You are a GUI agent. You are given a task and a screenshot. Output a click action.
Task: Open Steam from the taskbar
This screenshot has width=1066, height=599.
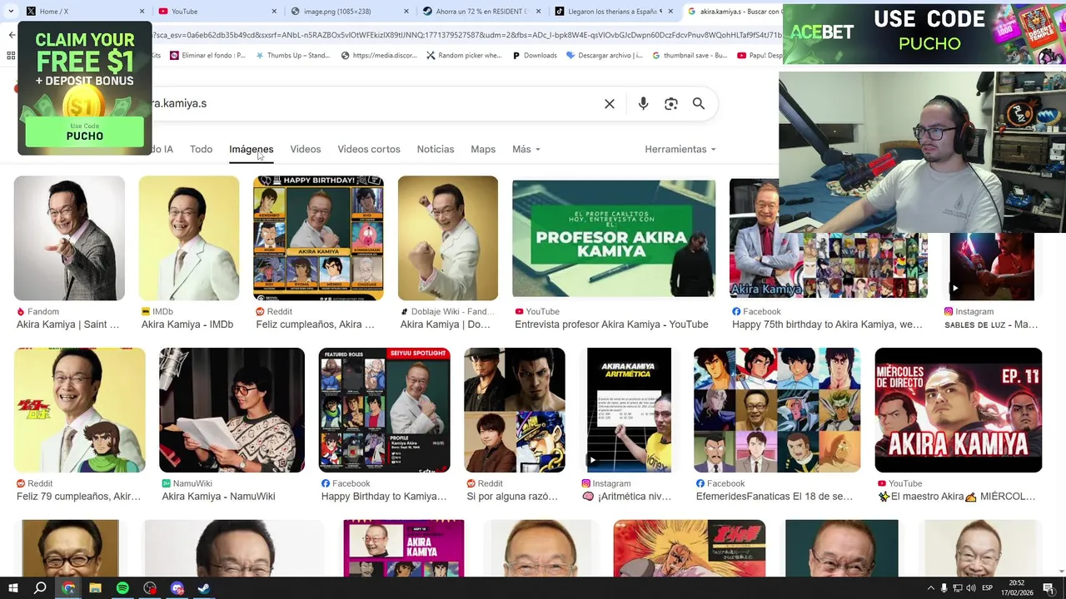point(203,588)
